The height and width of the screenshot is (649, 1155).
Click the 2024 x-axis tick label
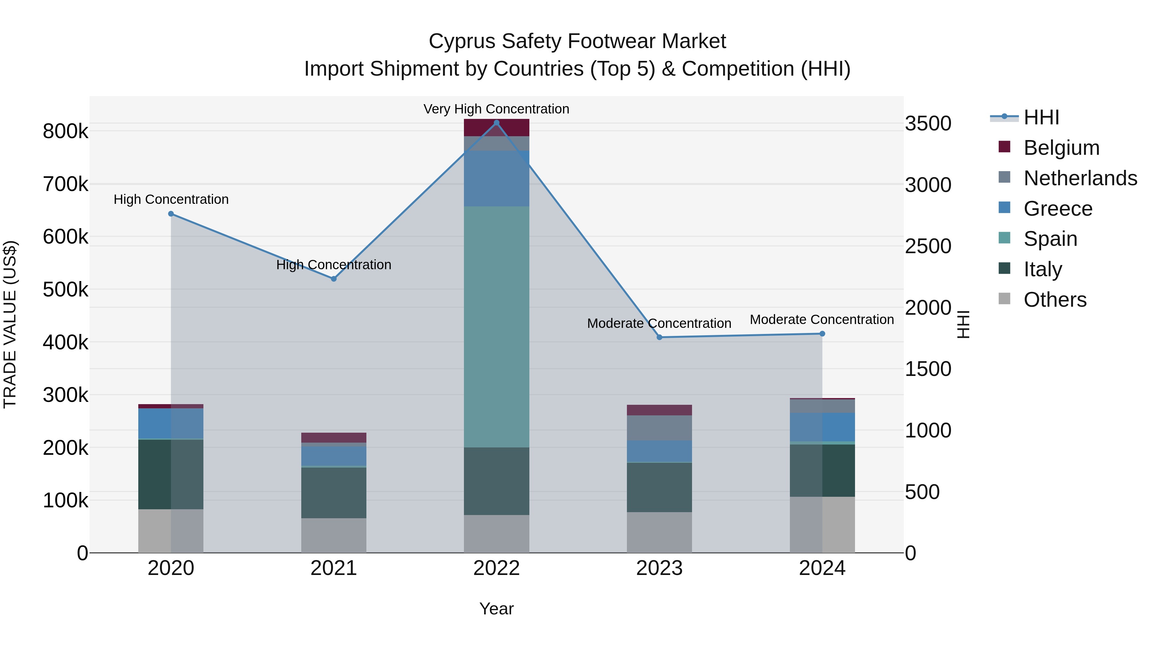[x=822, y=568]
